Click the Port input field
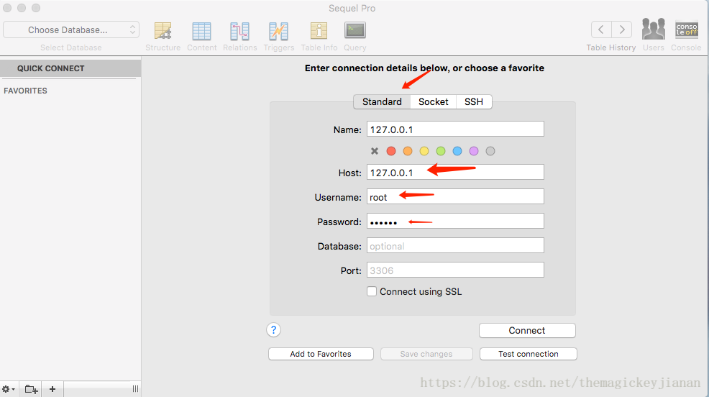The width and height of the screenshot is (709, 397). point(455,270)
